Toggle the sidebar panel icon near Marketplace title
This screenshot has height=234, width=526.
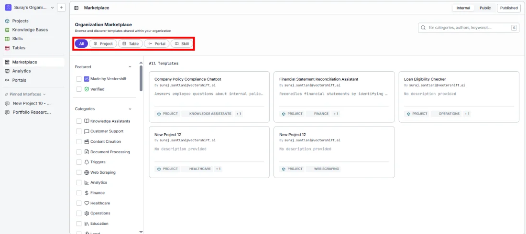point(76,8)
